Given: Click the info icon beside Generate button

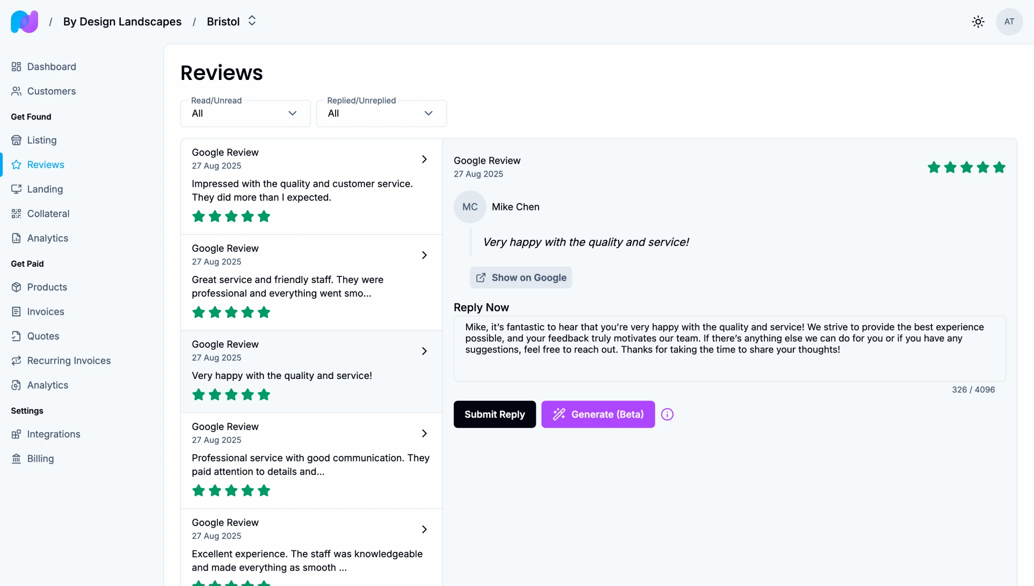Looking at the screenshot, I should 667,414.
